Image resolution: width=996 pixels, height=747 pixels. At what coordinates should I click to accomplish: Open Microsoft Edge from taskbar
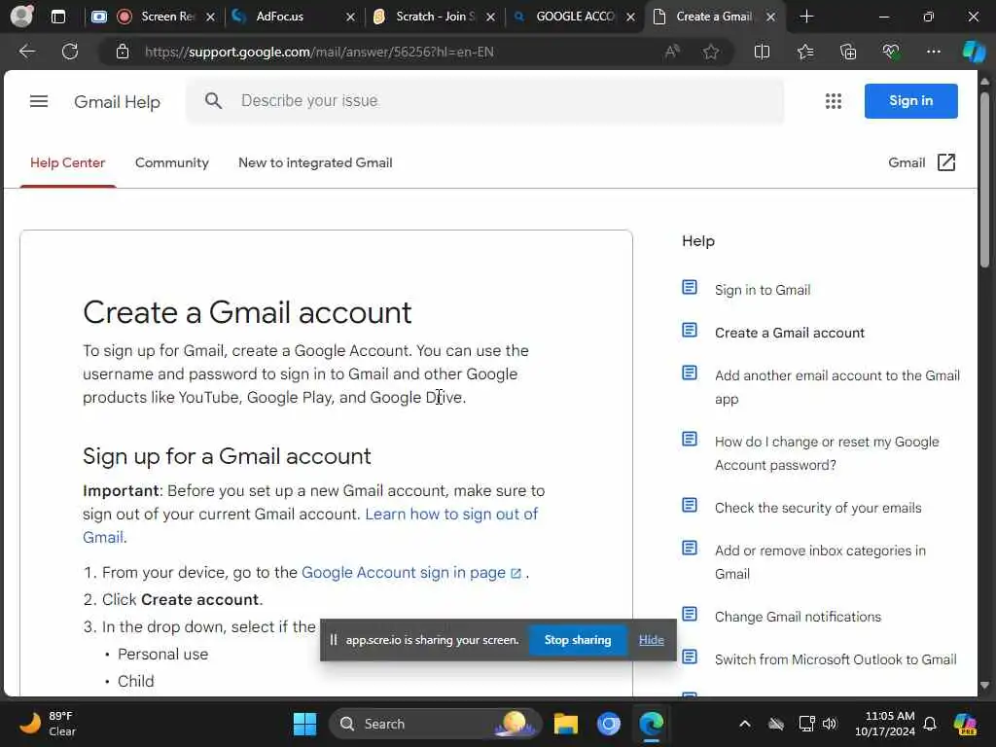pos(651,724)
